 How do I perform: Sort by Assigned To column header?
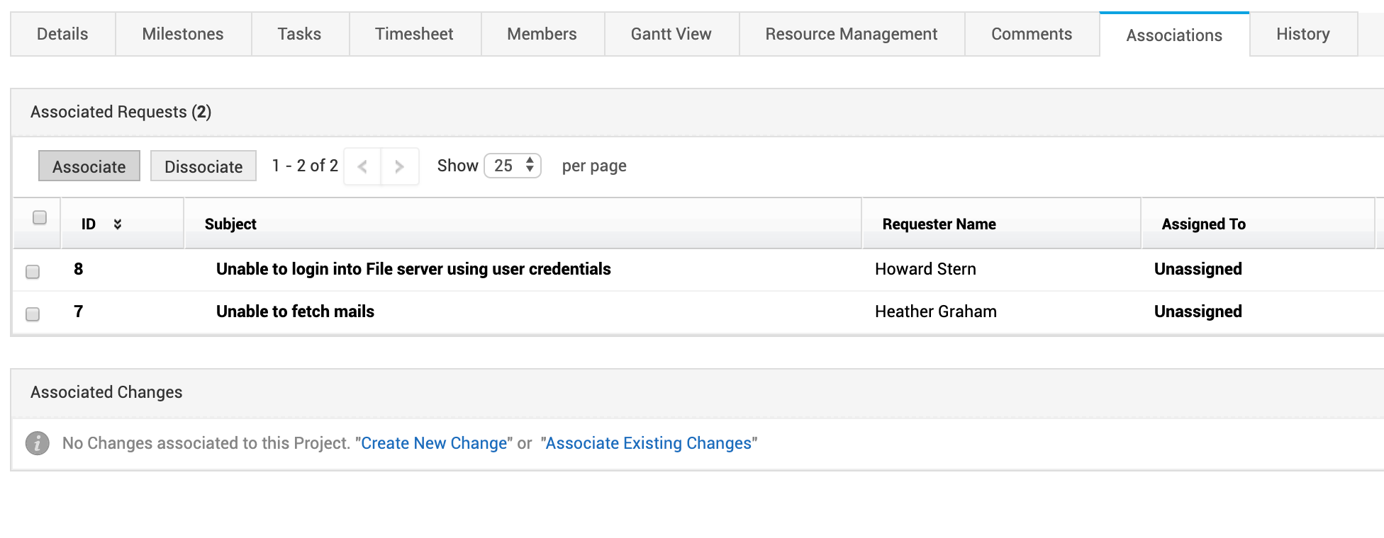[x=1203, y=224]
